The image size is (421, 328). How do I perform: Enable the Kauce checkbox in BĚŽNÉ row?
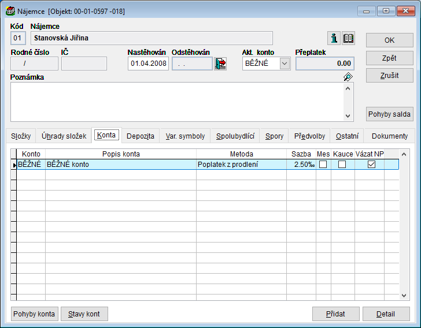342,165
